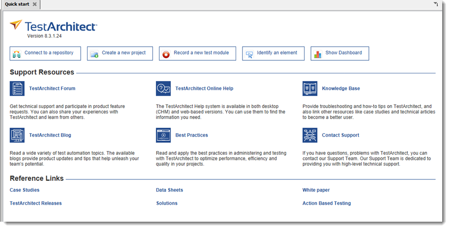Image resolution: width=449 pixels, height=229 pixels.
Task: Click the TestArchitect logo wordmark
Action: click(61, 26)
